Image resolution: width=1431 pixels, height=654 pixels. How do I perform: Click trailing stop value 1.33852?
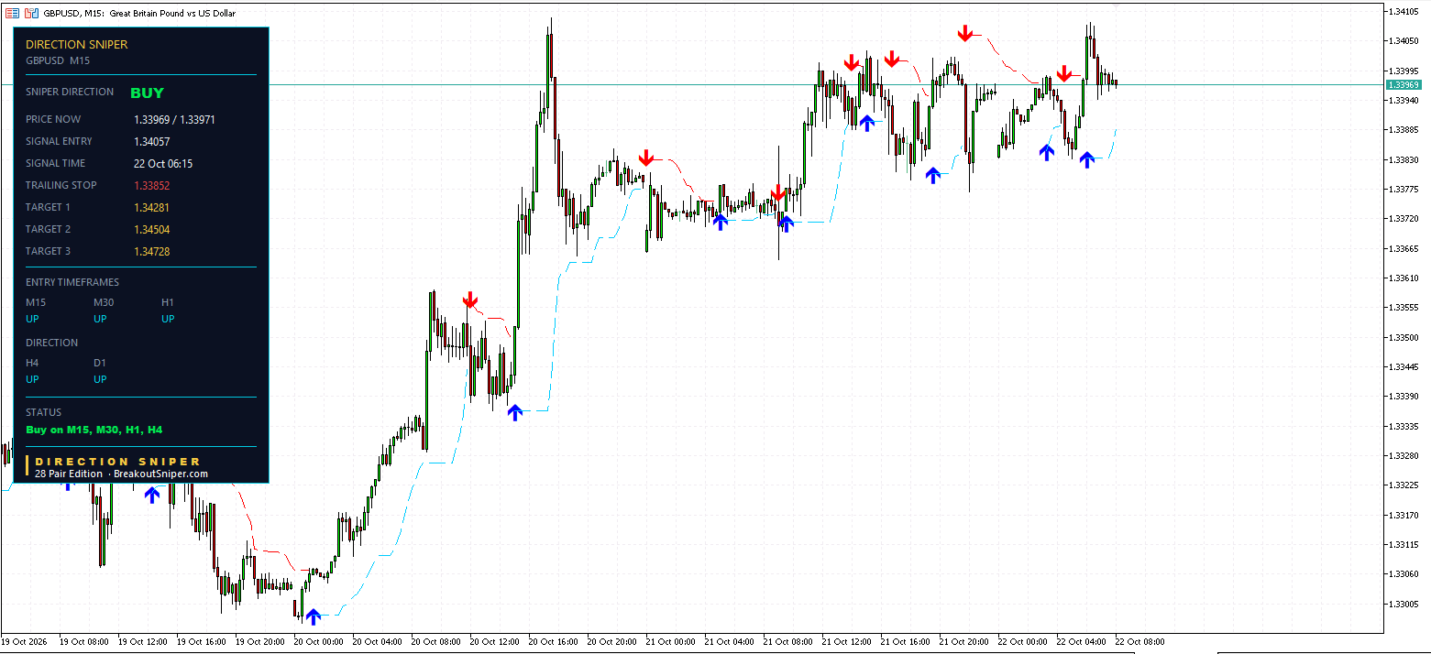(x=152, y=186)
